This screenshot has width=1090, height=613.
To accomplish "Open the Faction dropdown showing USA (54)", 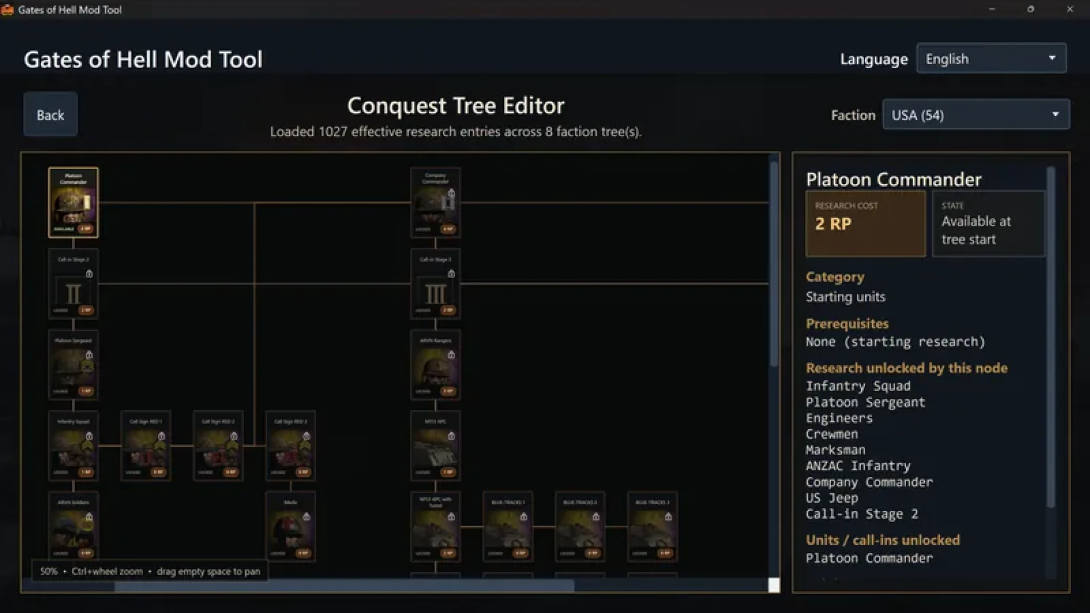I will (976, 115).
